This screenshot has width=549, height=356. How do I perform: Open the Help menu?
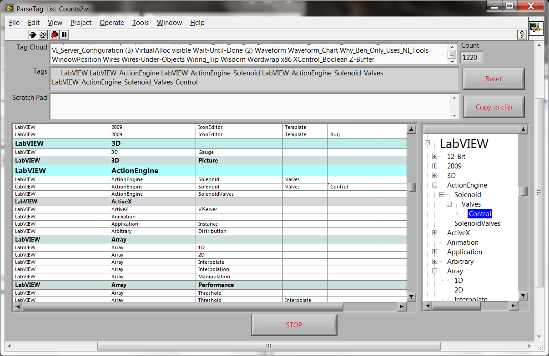[x=197, y=23]
